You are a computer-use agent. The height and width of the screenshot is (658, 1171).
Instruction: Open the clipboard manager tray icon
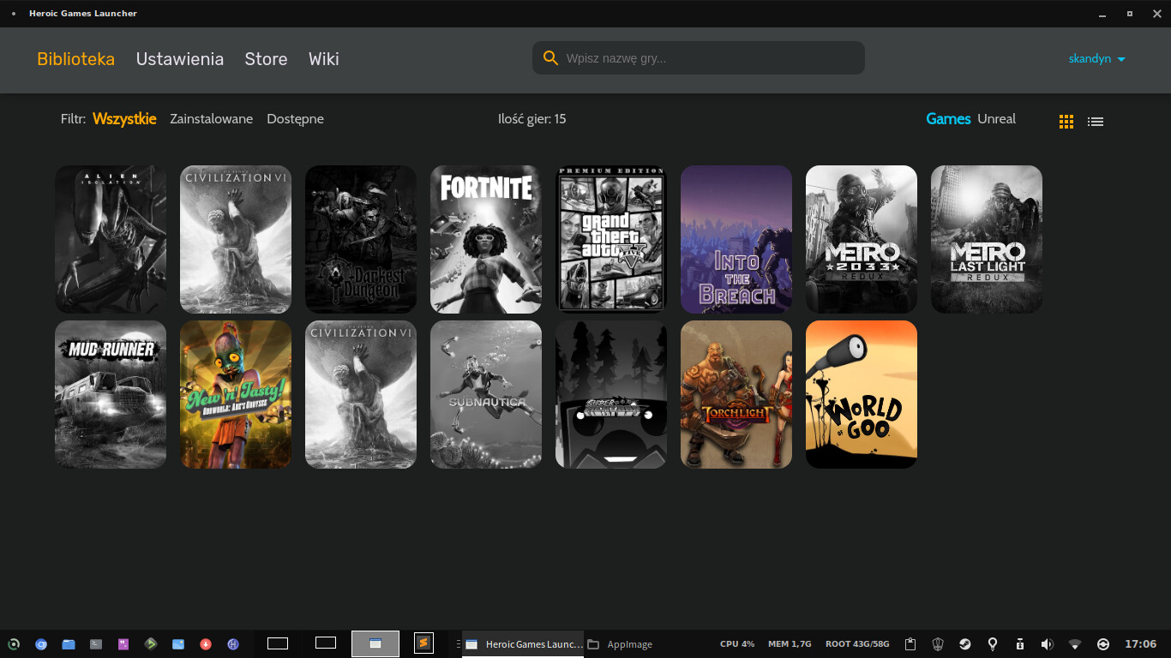point(910,644)
